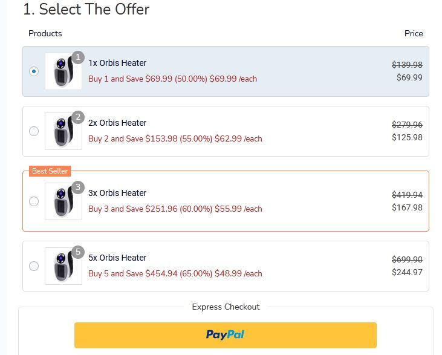Click the quantity badge number 2
Image resolution: width=442 pixels, height=355 pixels.
(x=77, y=117)
